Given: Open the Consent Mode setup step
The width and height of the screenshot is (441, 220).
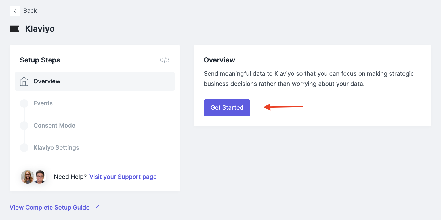Looking at the screenshot, I should coord(54,126).
